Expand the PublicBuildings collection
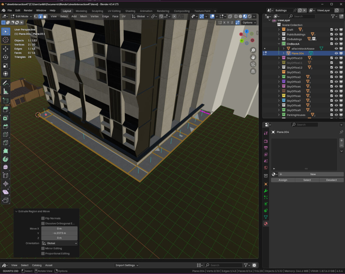This screenshot has width=345, height=274. tap(279, 34)
